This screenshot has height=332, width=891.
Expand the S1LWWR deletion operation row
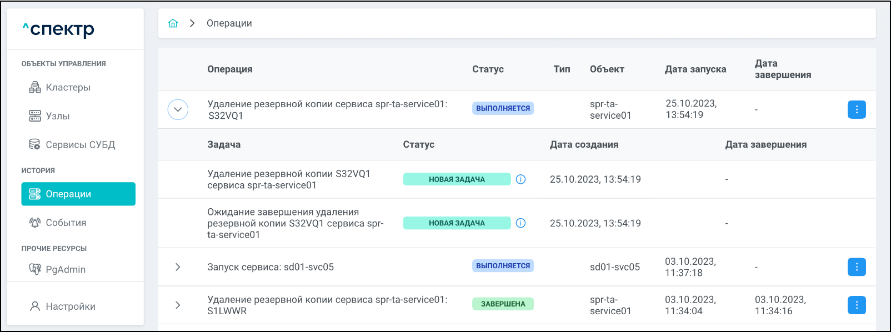(x=178, y=305)
